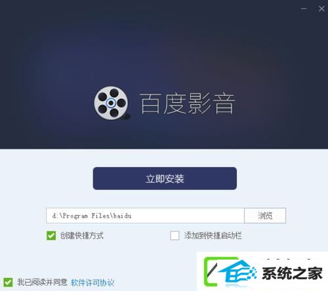The width and height of the screenshot is (328, 291).
Task: Open folder picker via 浏览 button
Action: (x=265, y=216)
